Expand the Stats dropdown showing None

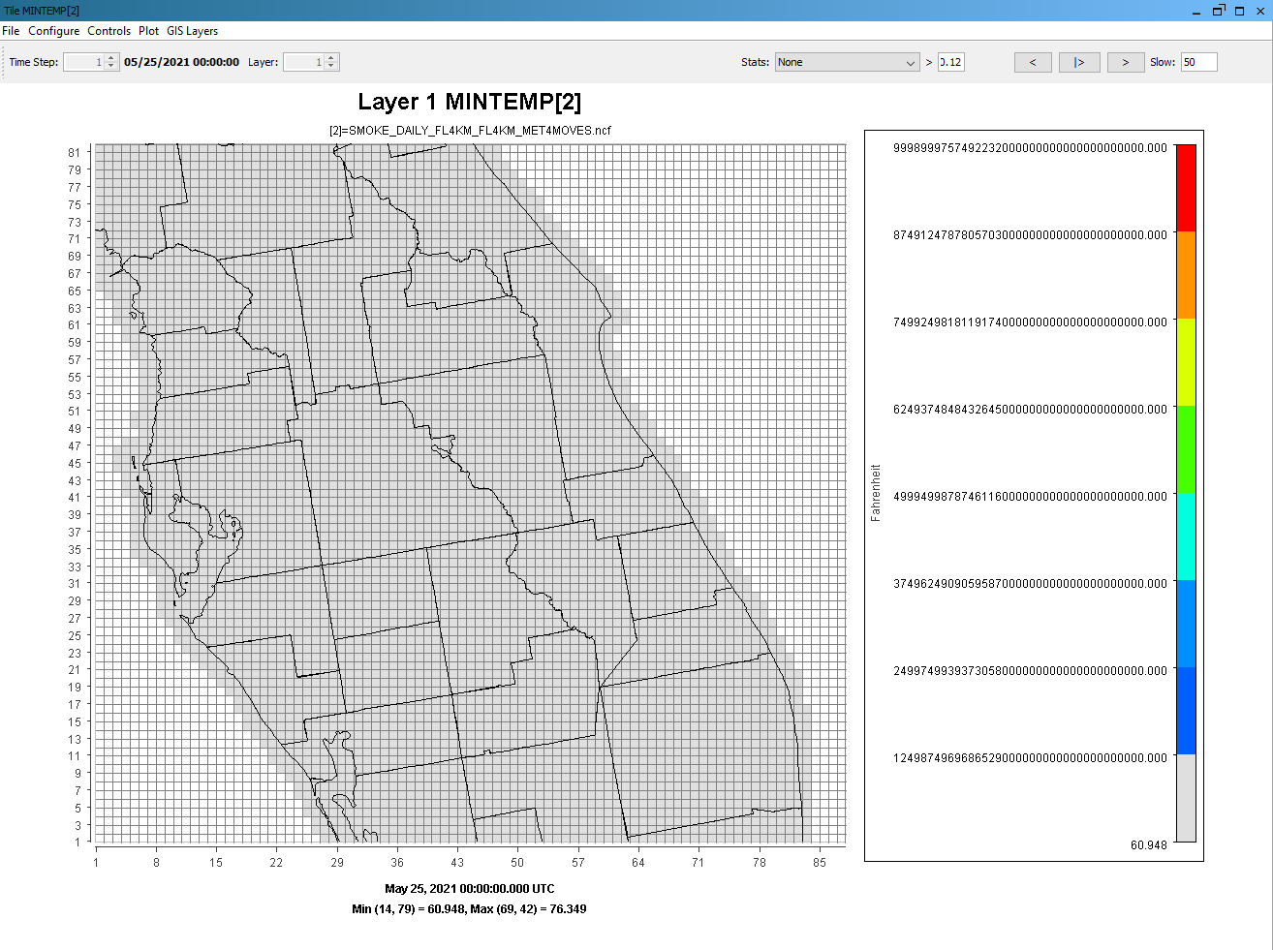[x=847, y=62]
